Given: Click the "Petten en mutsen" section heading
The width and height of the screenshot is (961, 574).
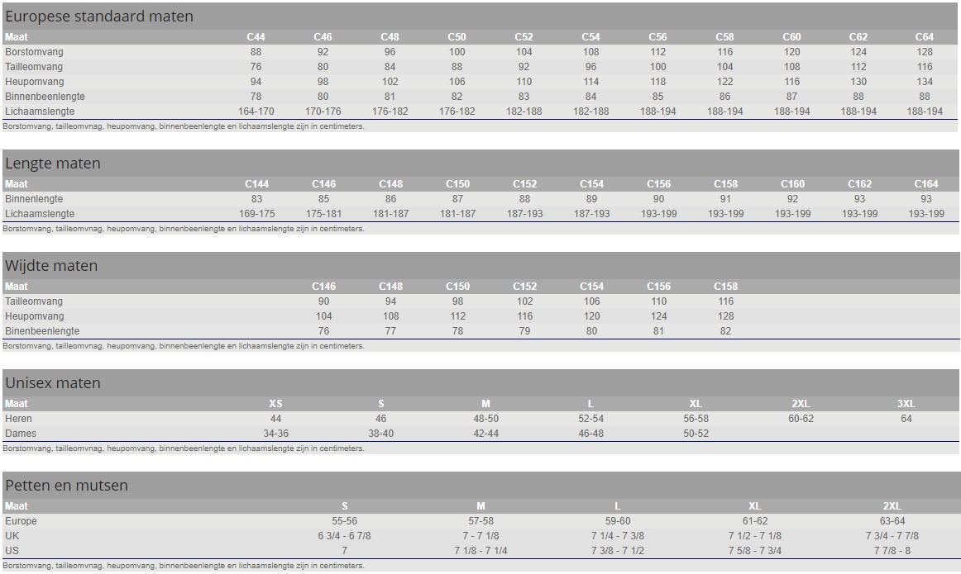Looking at the screenshot, I should click(x=67, y=486).
